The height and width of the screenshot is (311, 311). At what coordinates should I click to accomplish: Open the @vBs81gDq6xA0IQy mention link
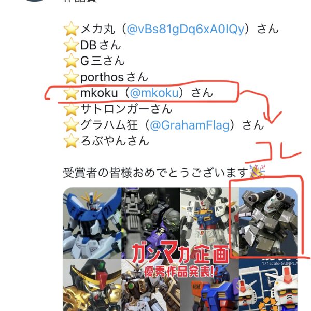186,30
